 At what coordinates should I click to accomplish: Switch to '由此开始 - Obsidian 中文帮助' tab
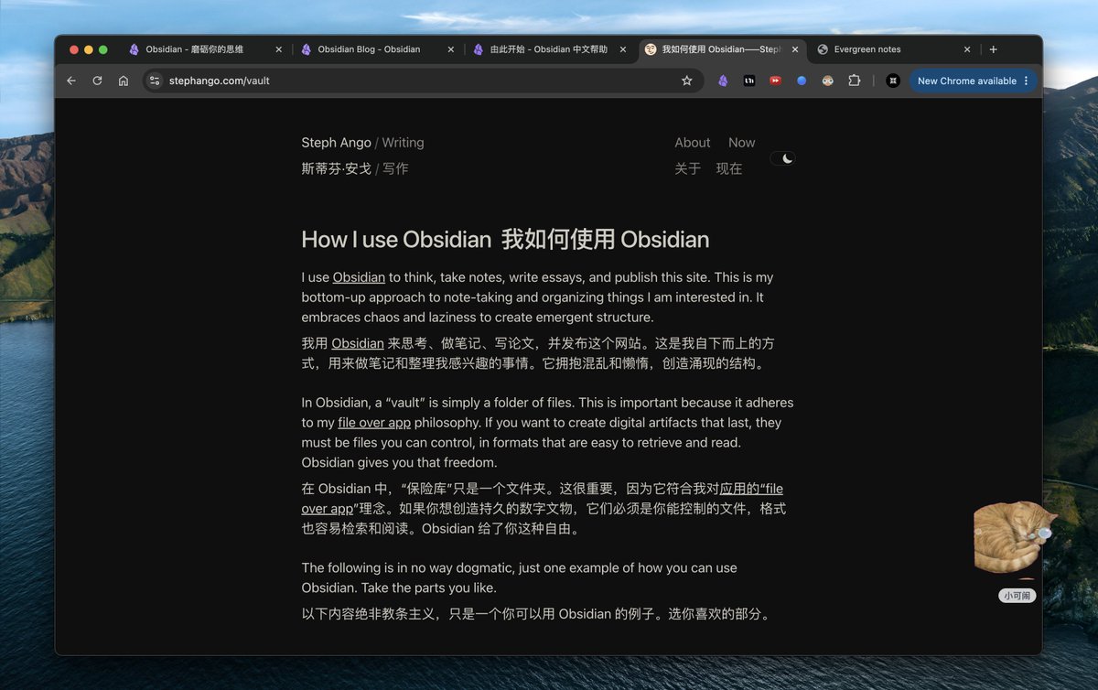(548, 49)
